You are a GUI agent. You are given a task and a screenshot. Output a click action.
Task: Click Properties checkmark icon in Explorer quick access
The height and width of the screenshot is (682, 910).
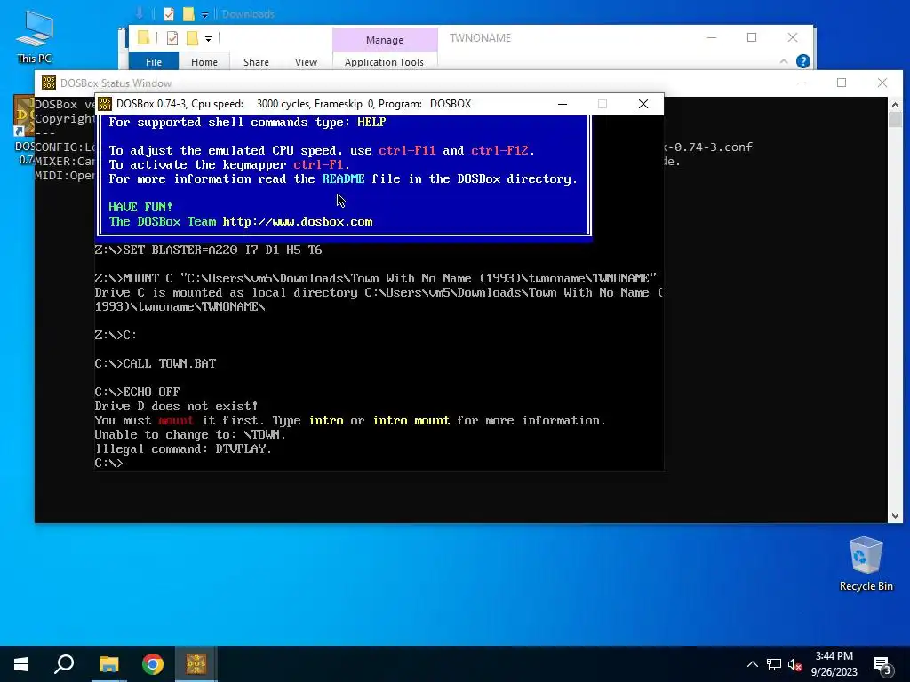[x=172, y=38]
